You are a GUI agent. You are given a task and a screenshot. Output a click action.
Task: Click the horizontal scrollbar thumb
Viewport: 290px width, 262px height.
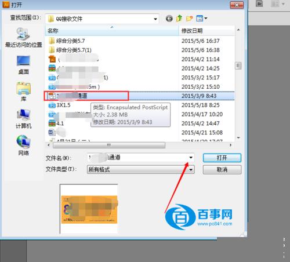coord(109,145)
